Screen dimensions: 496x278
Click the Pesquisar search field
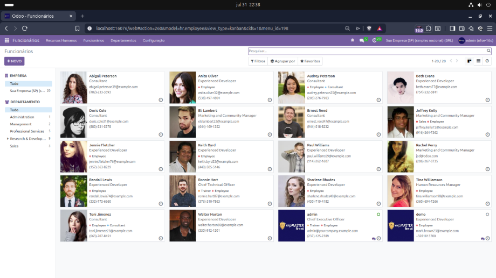click(x=367, y=51)
